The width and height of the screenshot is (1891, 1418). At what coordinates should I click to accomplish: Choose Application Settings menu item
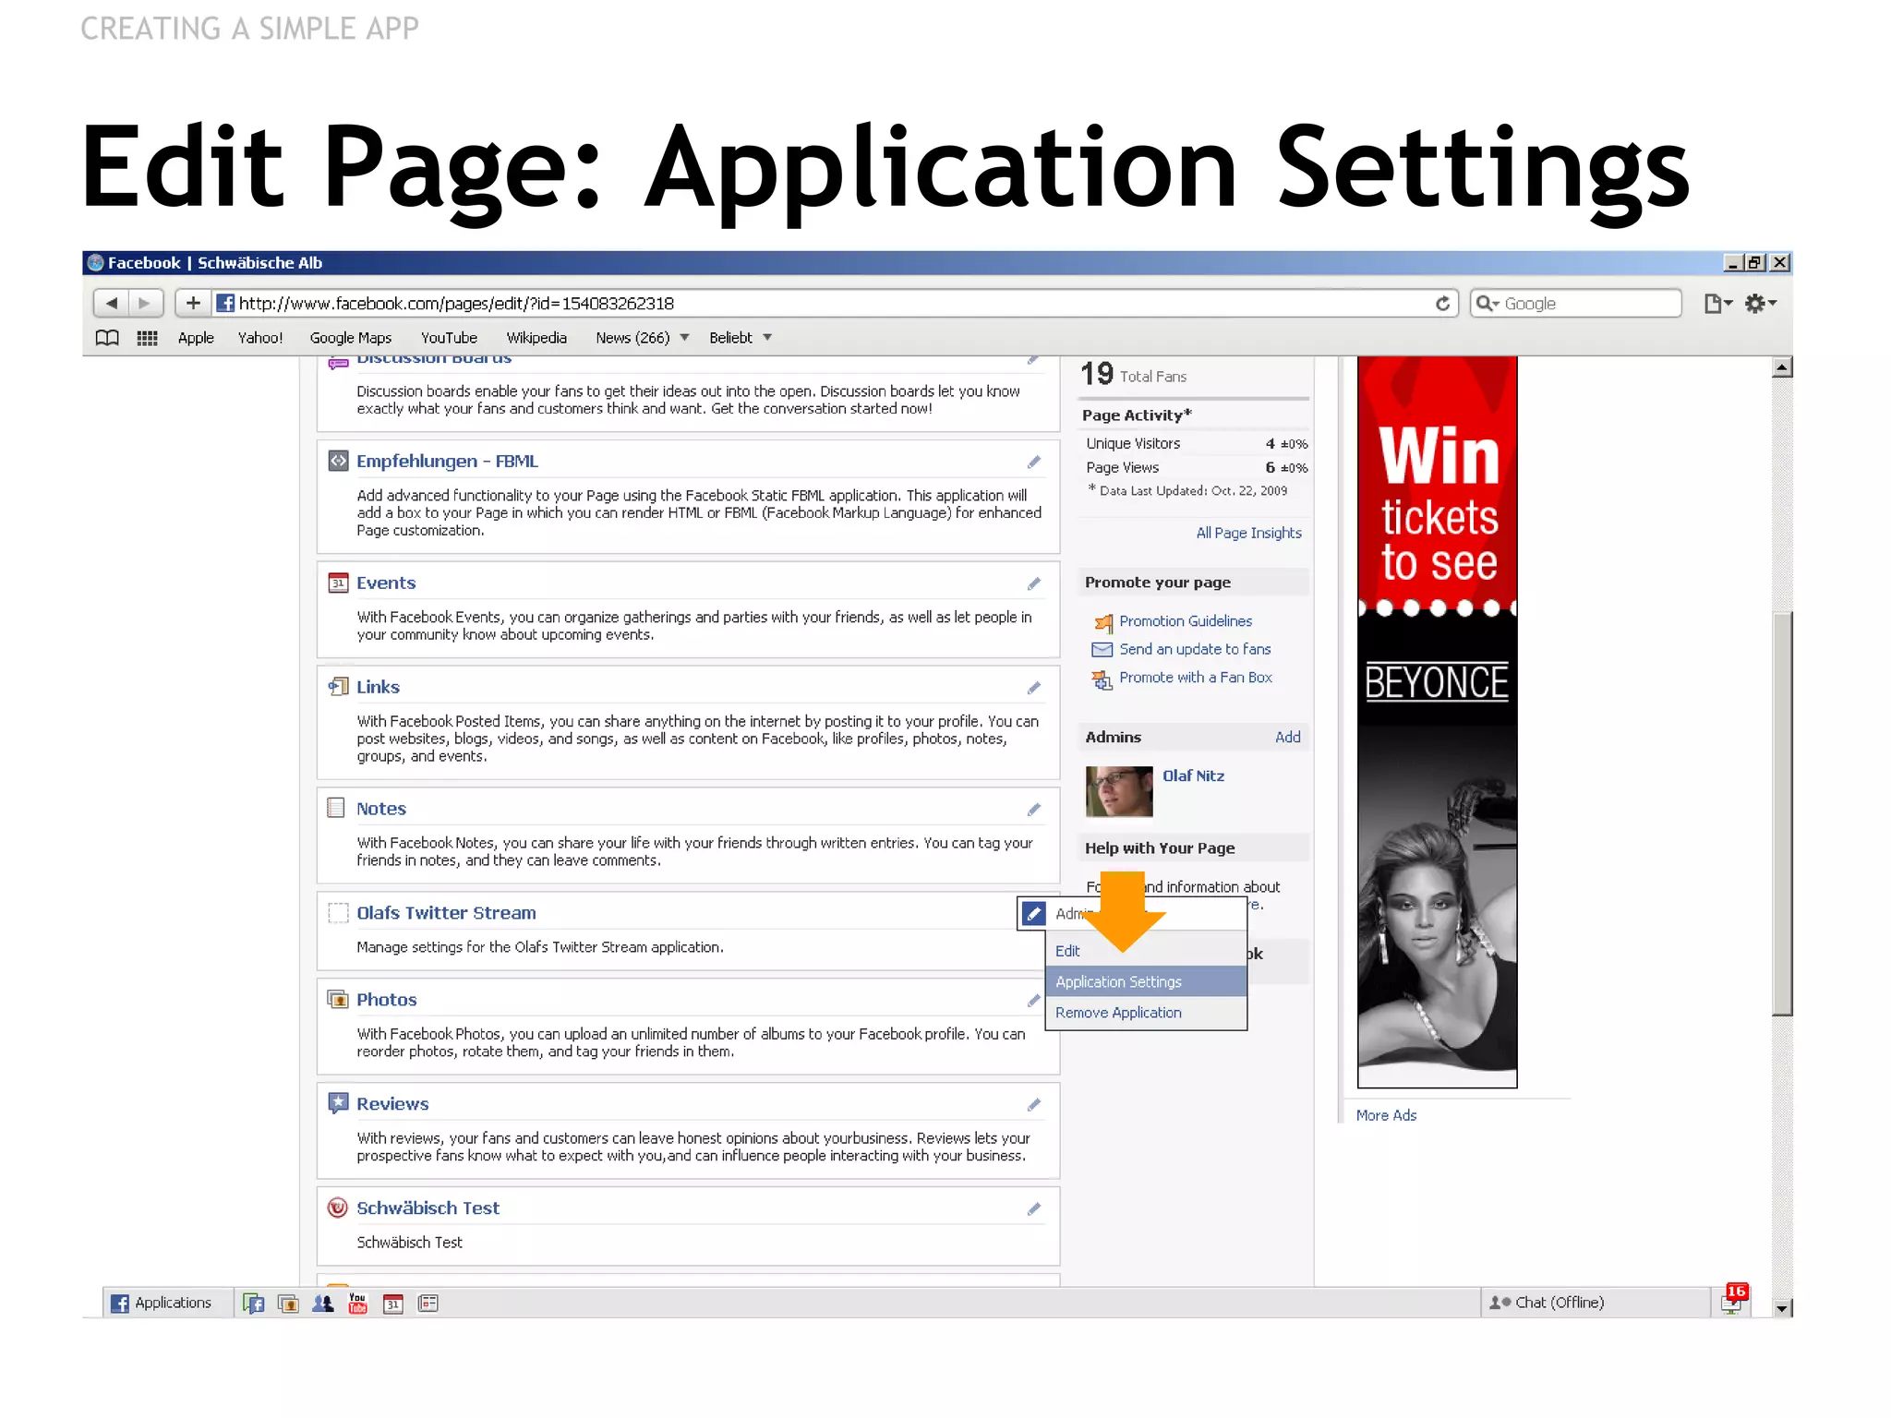[1146, 981]
